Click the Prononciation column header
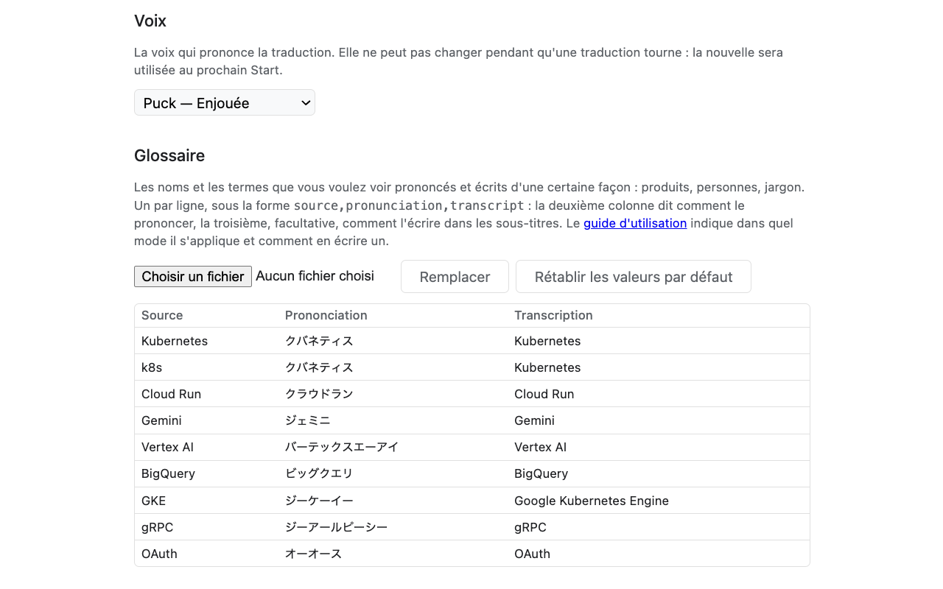This screenshot has height=589, width=943. tap(326, 315)
